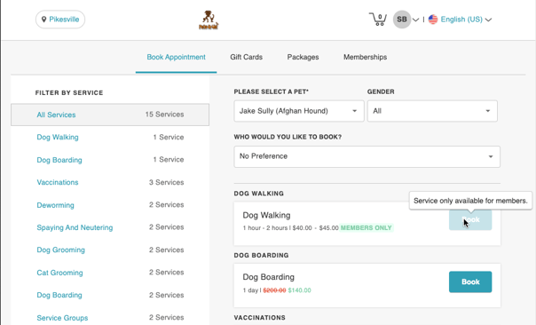Filter by Dog Boarding with 1 Service
Viewport: 536px width, 325px height.
[59, 160]
